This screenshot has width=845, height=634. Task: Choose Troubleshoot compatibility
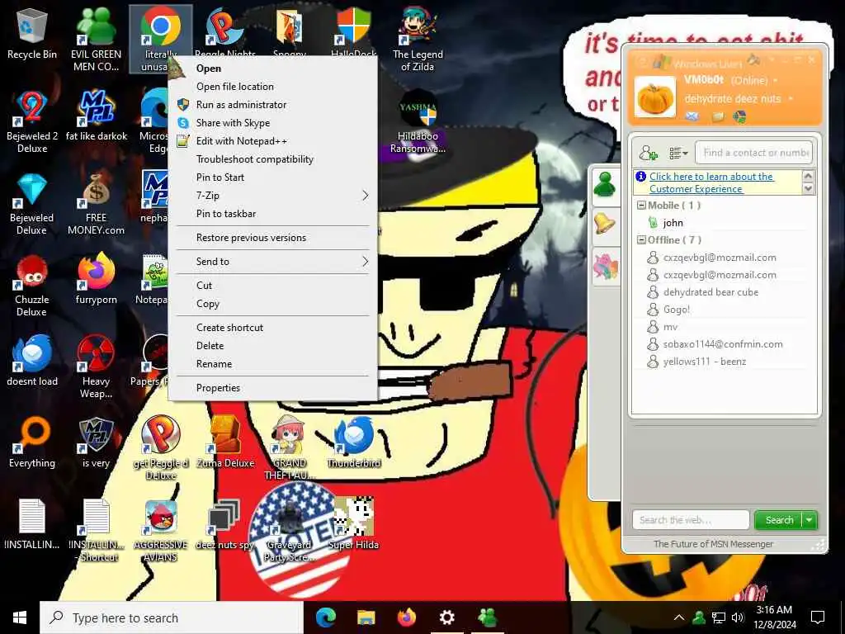[254, 159]
